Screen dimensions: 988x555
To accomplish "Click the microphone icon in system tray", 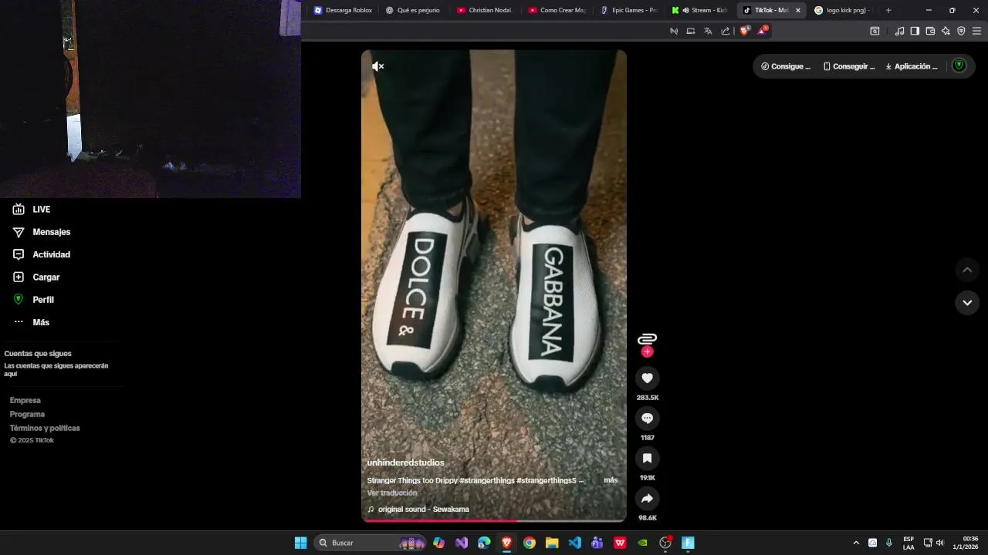I will (x=889, y=543).
